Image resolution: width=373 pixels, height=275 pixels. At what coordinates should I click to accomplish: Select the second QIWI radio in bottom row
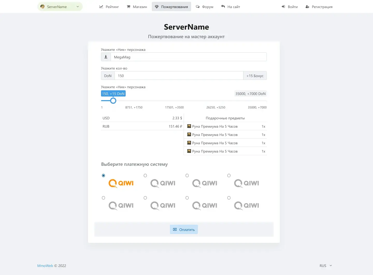(x=145, y=198)
